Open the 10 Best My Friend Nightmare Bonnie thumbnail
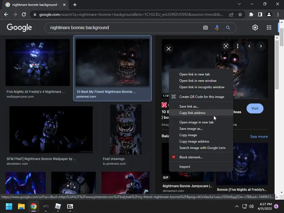Image resolution: width=284 pixels, height=213 pixels. (112, 62)
